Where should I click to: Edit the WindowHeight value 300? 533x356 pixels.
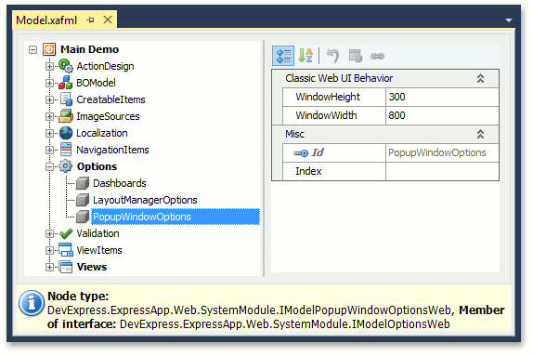pyautogui.click(x=442, y=97)
